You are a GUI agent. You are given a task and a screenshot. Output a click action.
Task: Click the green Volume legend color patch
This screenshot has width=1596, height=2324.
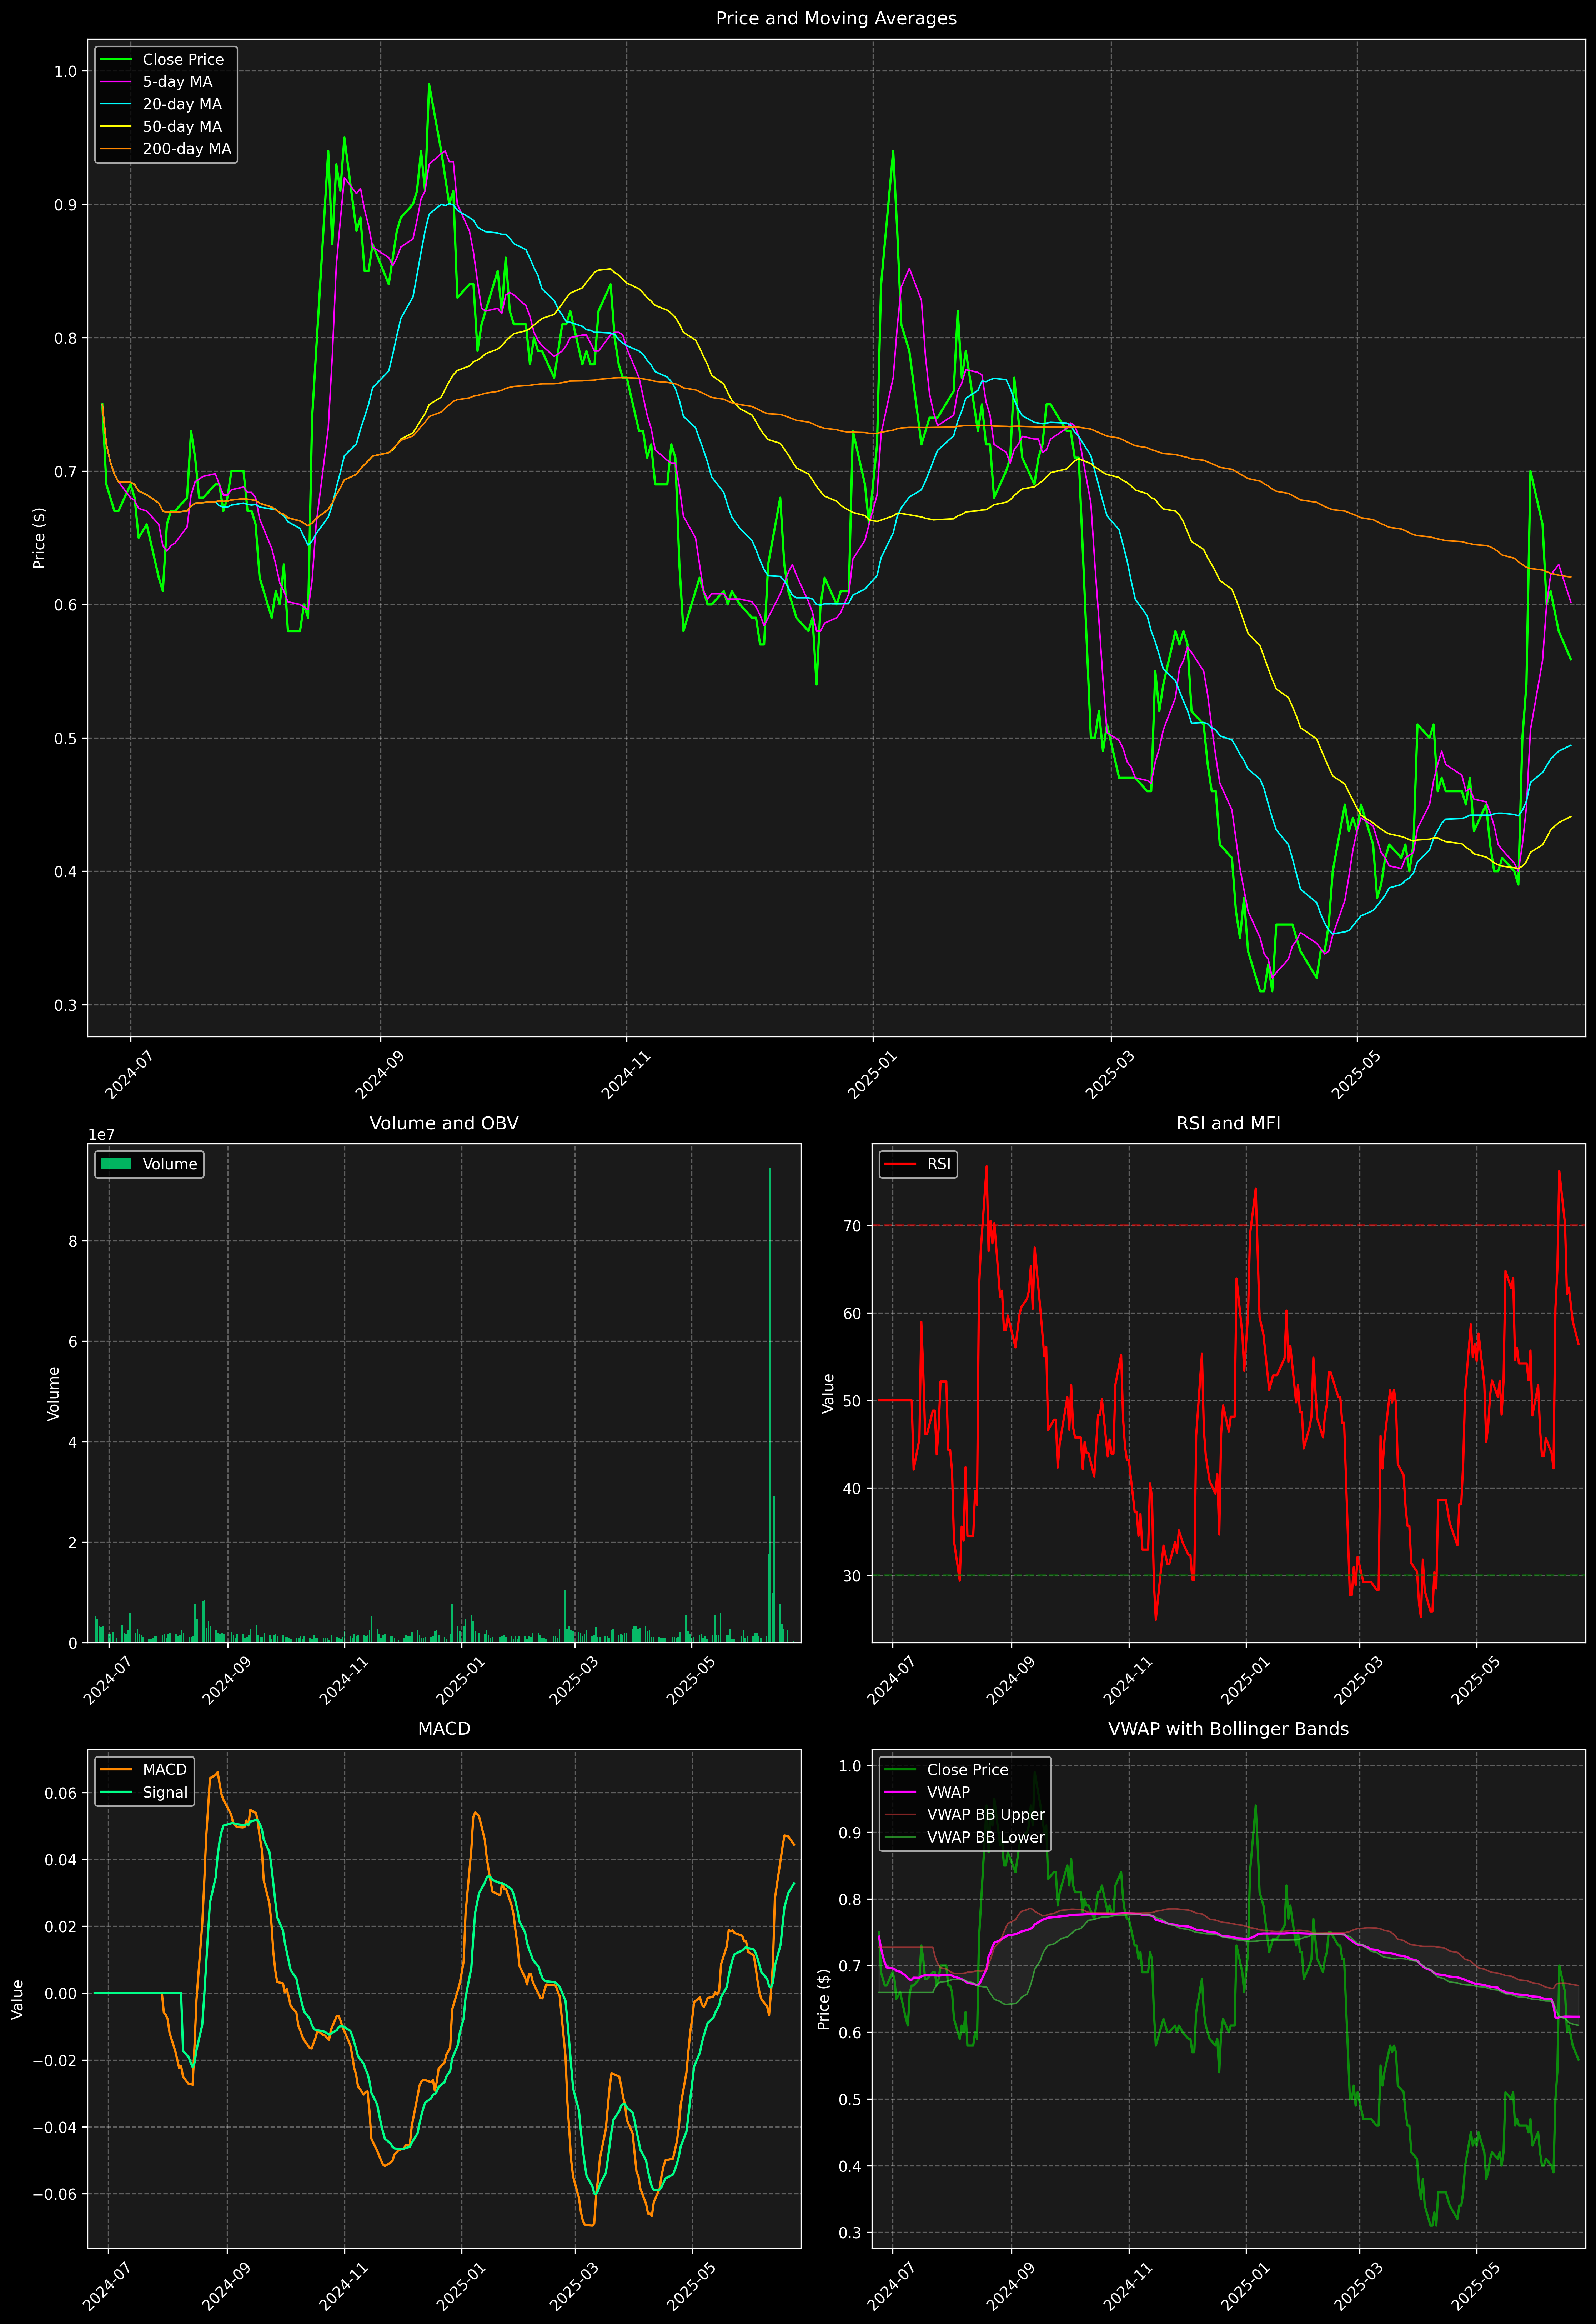click(116, 1164)
